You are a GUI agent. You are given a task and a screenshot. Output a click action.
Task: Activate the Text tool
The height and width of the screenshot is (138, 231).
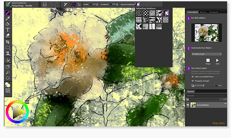pos(8,30)
